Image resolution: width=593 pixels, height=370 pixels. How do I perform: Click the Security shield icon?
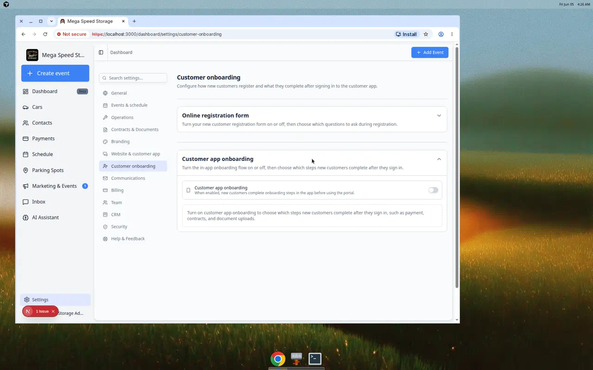105,227
